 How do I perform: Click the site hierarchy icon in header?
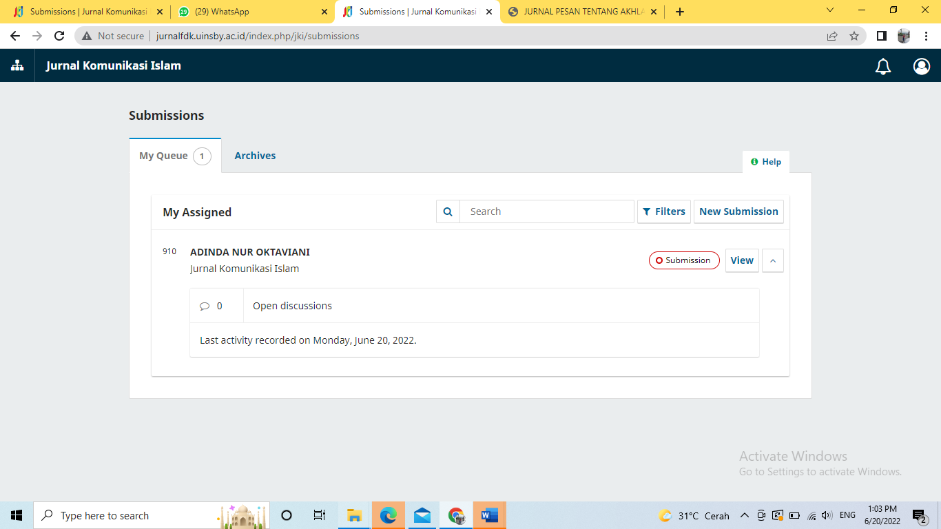click(17, 66)
